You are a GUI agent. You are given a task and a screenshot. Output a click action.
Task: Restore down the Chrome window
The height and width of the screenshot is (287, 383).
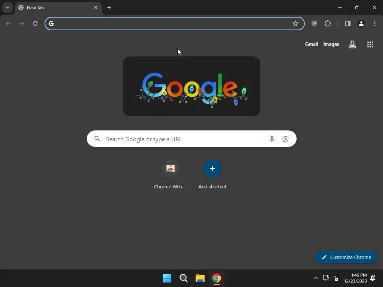click(x=357, y=7)
